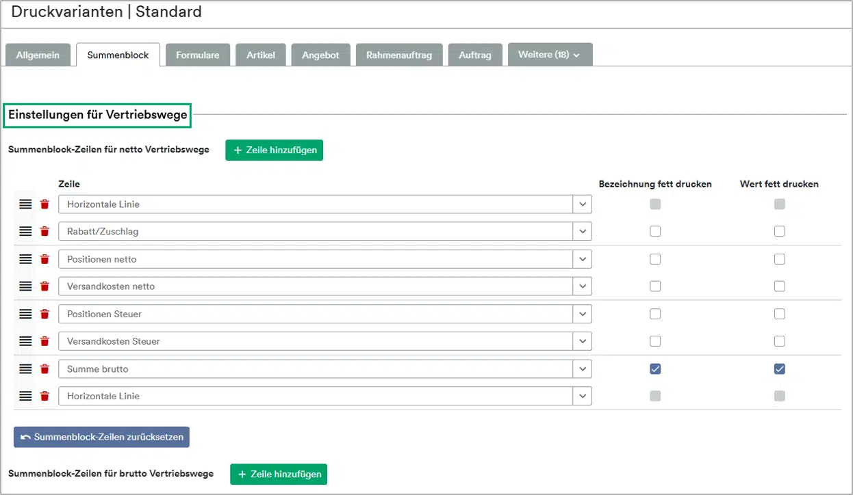Expand the Weitere (18) tab menu
The height and width of the screenshot is (495, 853).
pos(550,55)
